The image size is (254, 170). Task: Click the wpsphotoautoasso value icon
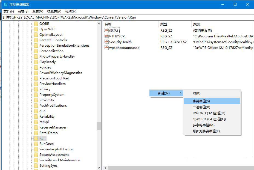point(106,47)
